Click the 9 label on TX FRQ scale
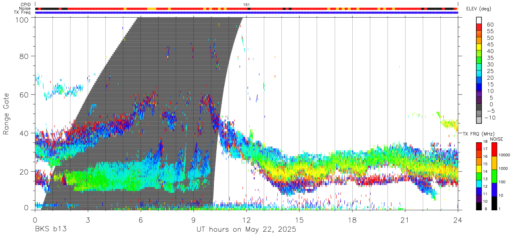515x238 pixels. tap(486, 209)
